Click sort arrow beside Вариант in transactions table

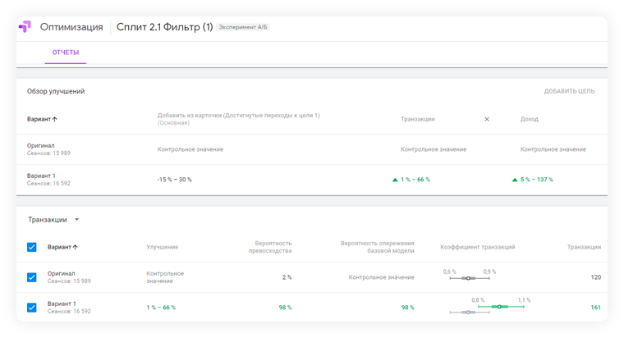pyautogui.click(x=76, y=247)
